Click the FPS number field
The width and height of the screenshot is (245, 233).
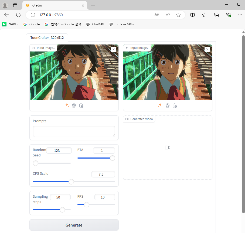[105, 197]
